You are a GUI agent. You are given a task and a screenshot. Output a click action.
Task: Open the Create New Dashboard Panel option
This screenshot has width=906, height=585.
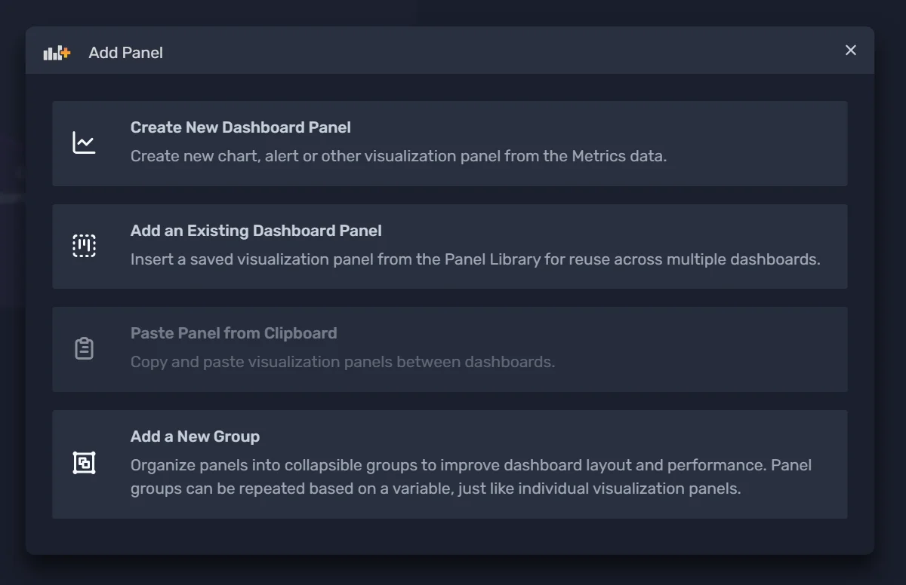click(450, 143)
